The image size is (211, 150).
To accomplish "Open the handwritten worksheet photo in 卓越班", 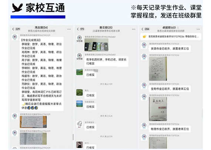I will pyautogui.click(x=158, y=69).
